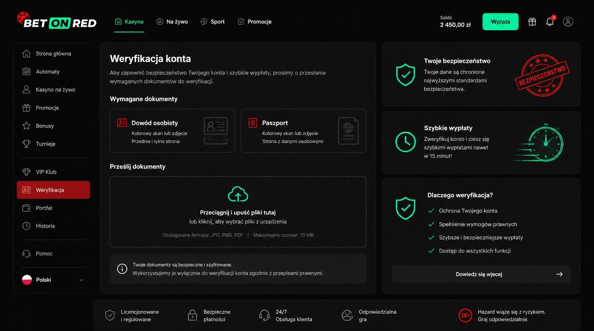Screen dimensions: 594x331
Task: Open the user profile icon
Action: click(x=568, y=22)
